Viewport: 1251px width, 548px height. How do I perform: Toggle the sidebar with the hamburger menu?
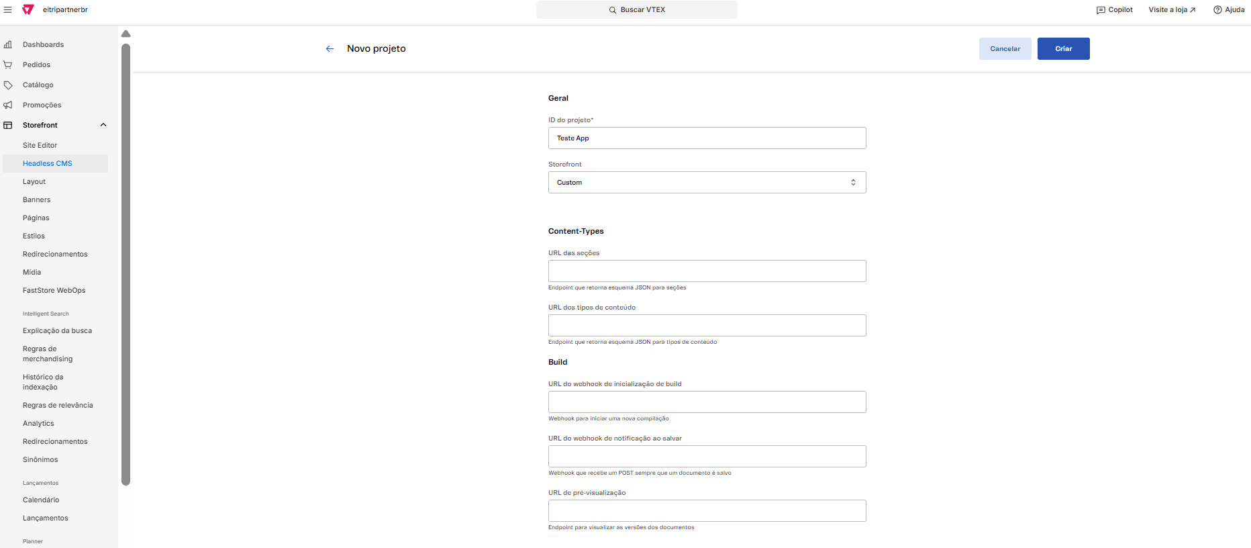click(8, 9)
